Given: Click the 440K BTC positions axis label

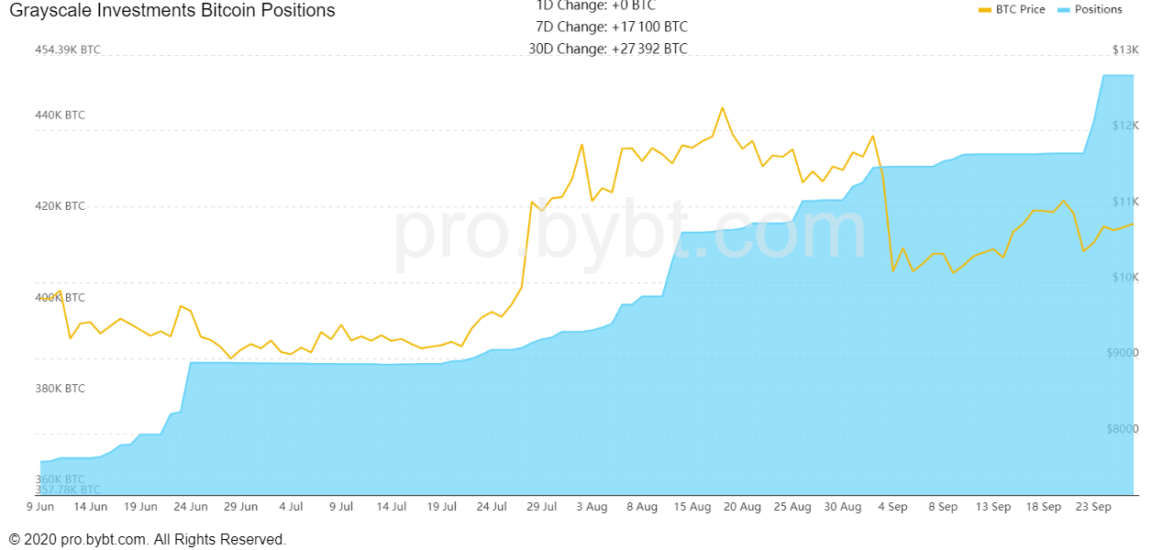Looking at the screenshot, I should click(x=61, y=115).
